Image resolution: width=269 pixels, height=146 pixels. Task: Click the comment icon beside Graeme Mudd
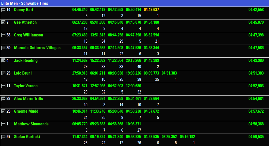[x=3, y=111]
